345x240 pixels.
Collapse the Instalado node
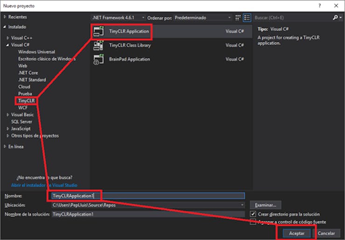point(5,27)
